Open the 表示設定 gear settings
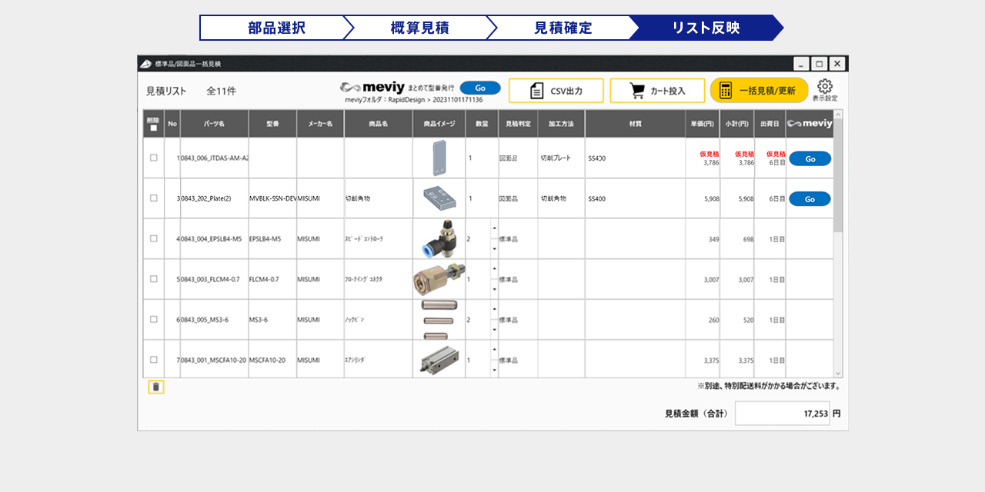Viewport: 985px width, 492px height. pos(825,86)
